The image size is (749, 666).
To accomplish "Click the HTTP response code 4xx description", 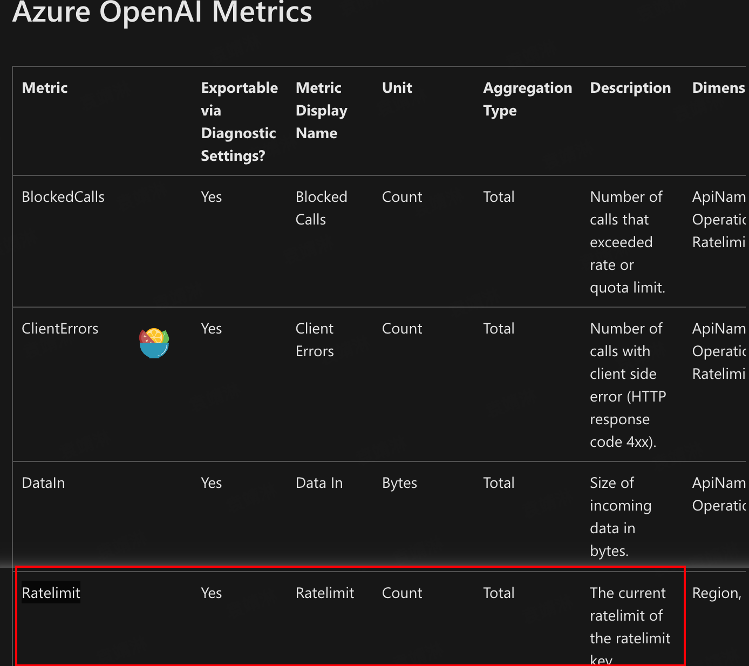I will point(628,385).
